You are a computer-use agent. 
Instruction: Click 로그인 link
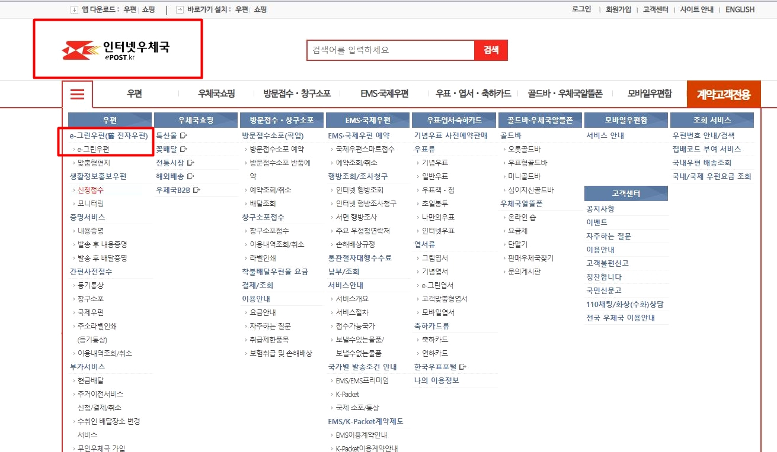(x=581, y=9)
